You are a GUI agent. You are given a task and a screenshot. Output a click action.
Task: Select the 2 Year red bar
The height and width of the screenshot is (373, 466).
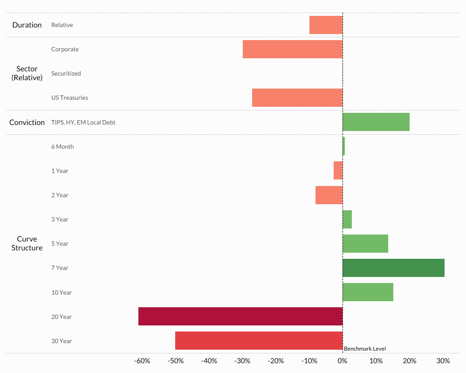(329, 195)
